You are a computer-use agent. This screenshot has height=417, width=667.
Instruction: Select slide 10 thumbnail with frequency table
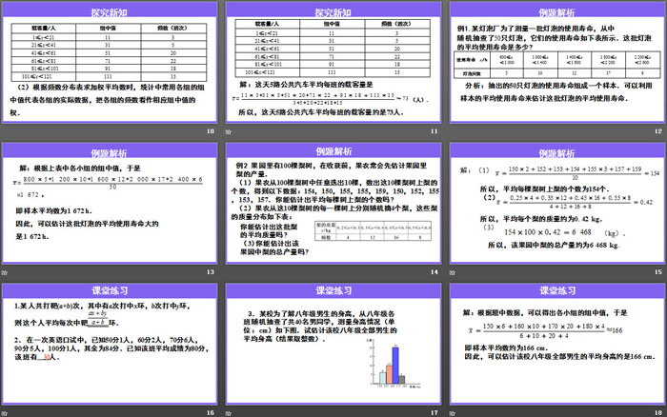click(110, 63)
